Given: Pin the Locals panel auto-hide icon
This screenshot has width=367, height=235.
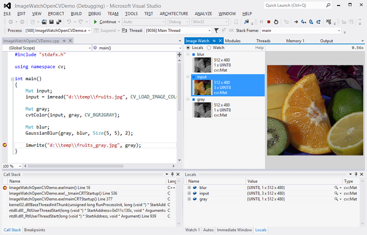Looking at the screenshot, I should click(356, 174).
